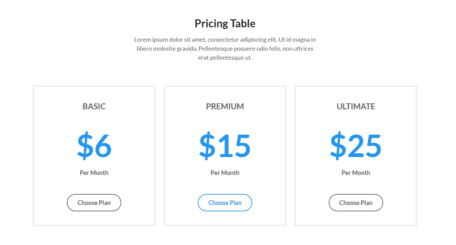Screen dimensions: 456x245
Task: Click "Lorem ipsum dolor sit amet" in description
Action: pos(167,40)
